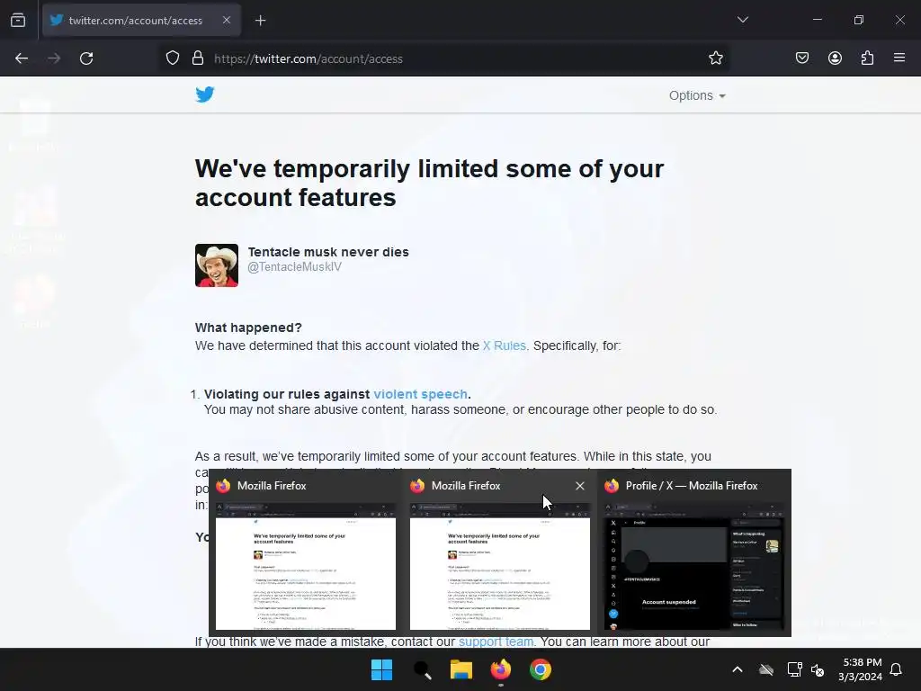Open the Firefox hamburger application menu

pos(899,58)
